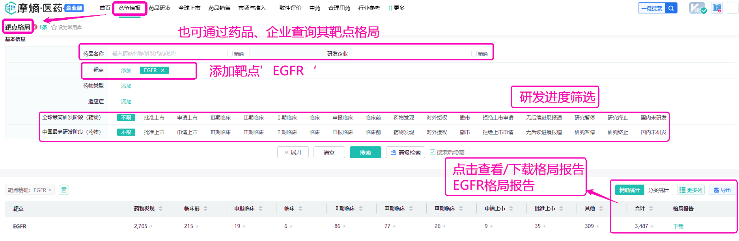739x241 pixels.
Task: Sort by 申报临床 column
Action: 261,209
